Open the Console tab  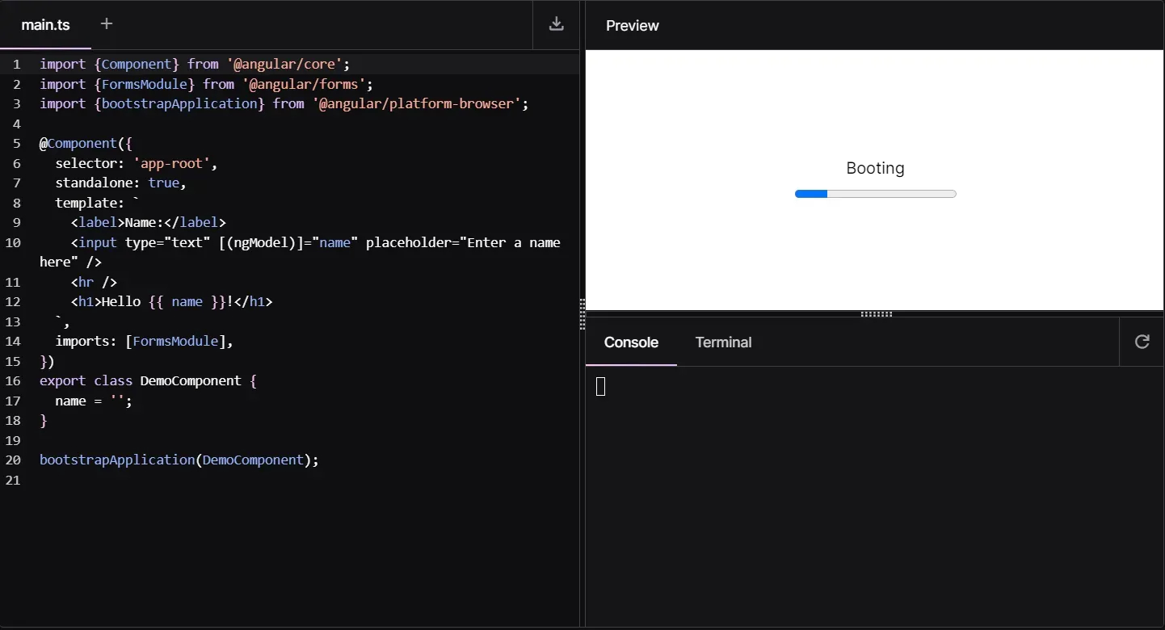pyautogui.click(x=631, y=342)
